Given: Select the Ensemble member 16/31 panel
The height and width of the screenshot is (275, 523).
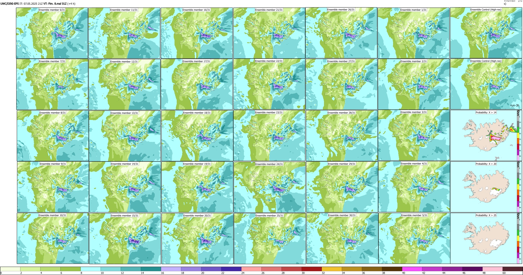Looking at the screenshot, I should 197,33.
